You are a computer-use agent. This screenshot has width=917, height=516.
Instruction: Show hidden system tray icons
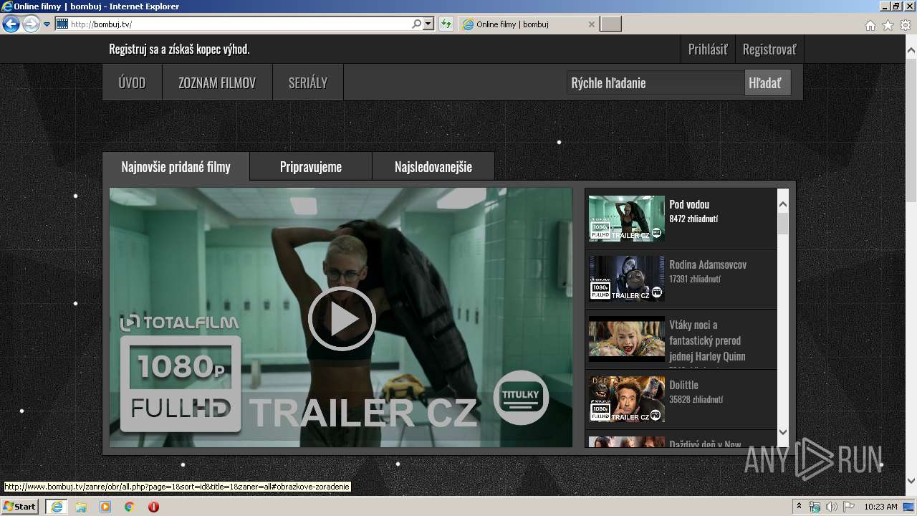coord(799,507)
